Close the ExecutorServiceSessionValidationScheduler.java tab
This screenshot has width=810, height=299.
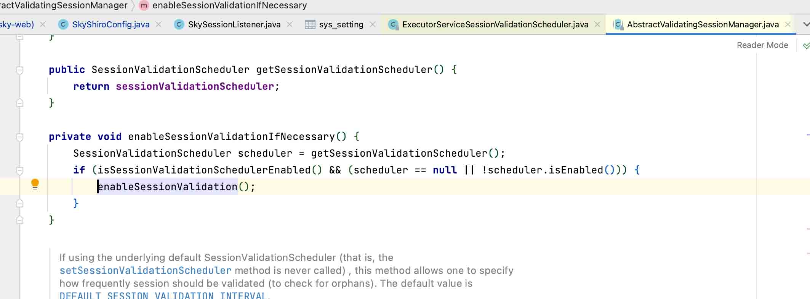tap(597, 25)
